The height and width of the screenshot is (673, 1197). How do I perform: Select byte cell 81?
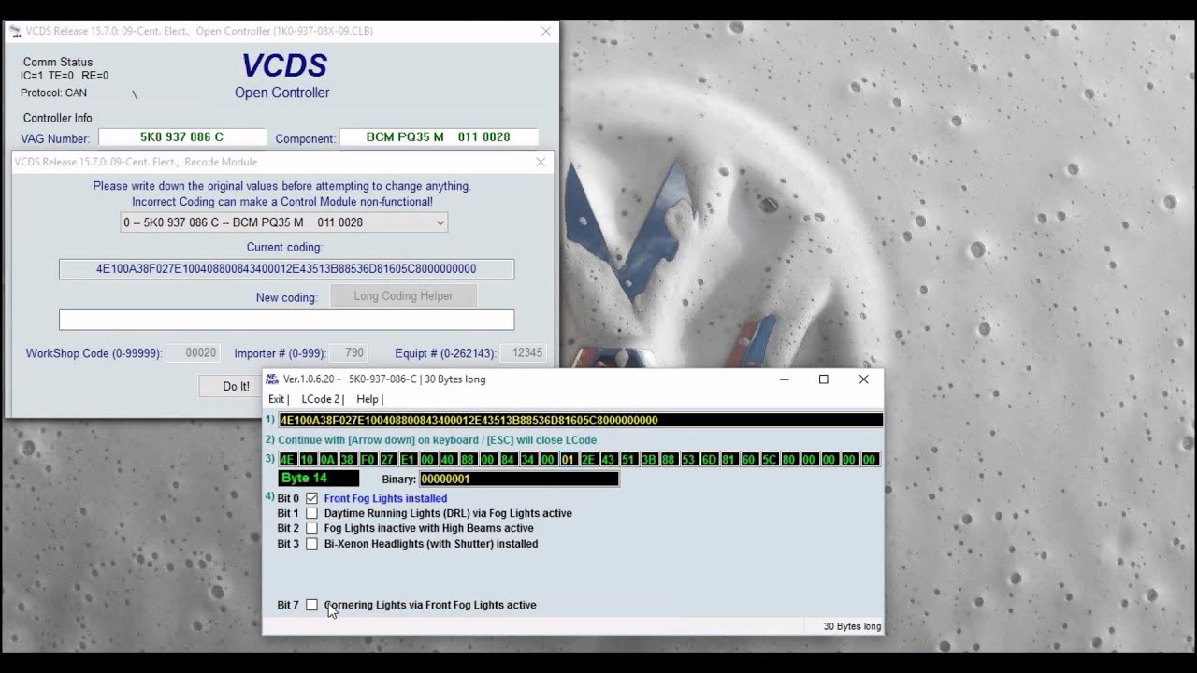[x=729, y=459]
